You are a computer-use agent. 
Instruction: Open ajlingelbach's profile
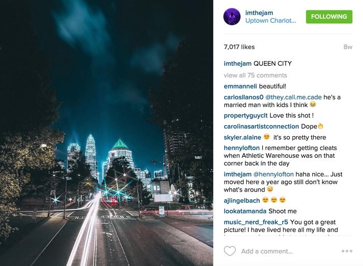click(x=242, y=201)
